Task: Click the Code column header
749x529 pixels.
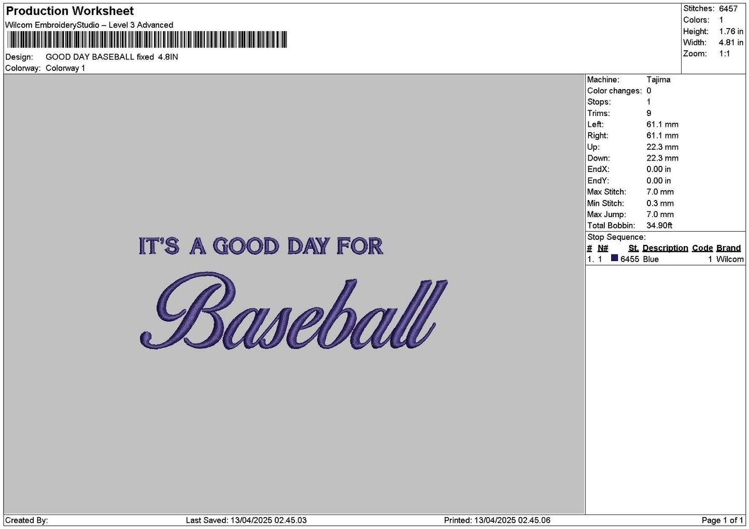Action: click(x=702, y=248)
